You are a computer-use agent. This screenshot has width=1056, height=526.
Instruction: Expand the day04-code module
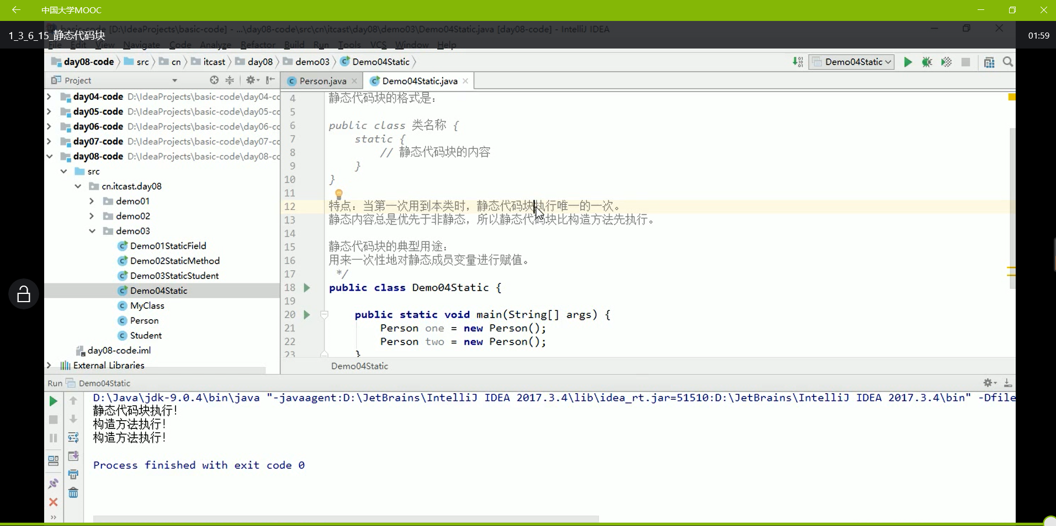click(x=49, y=96)
